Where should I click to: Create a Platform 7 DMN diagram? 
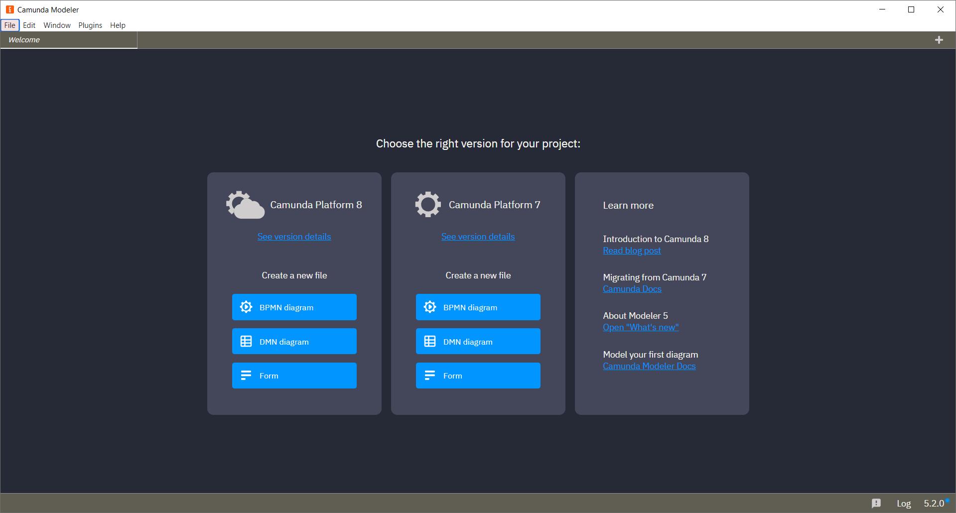click(478, 341)
